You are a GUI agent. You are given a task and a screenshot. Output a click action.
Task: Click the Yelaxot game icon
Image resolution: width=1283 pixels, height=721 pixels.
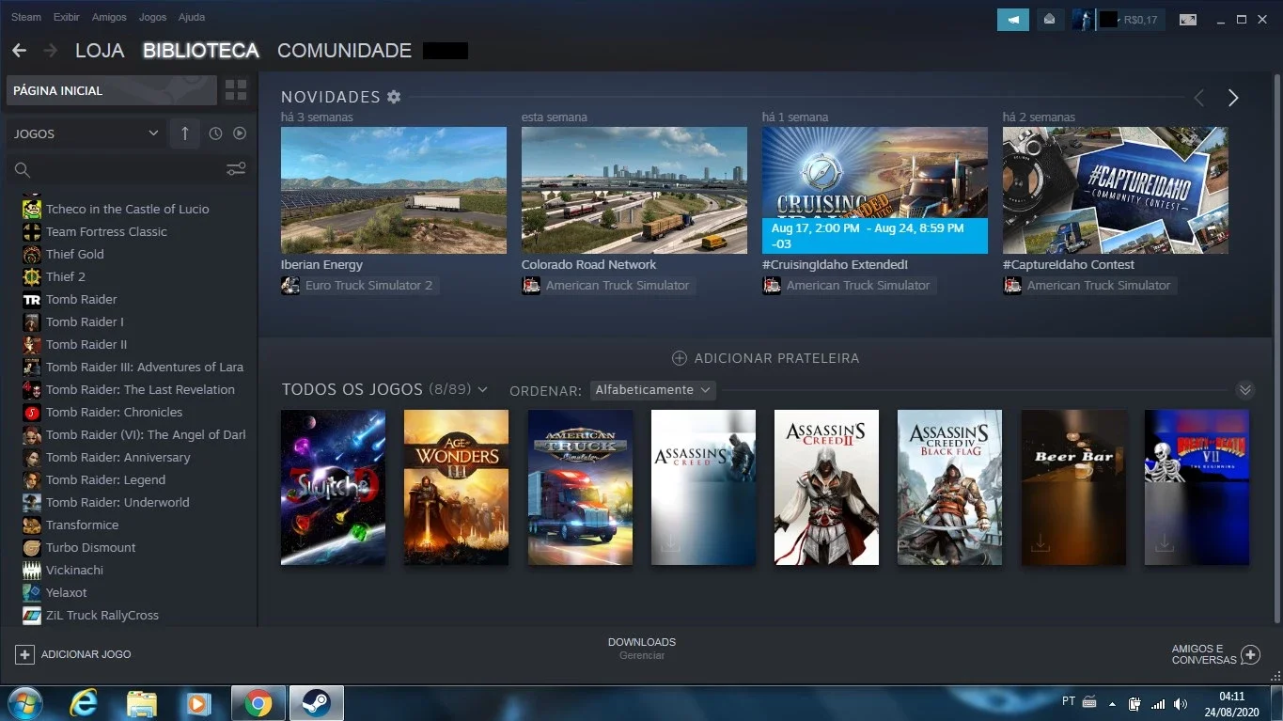[x=32, y=592]
